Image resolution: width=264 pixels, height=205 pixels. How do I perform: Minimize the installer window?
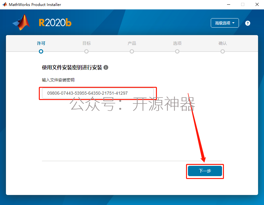point(229,5)
